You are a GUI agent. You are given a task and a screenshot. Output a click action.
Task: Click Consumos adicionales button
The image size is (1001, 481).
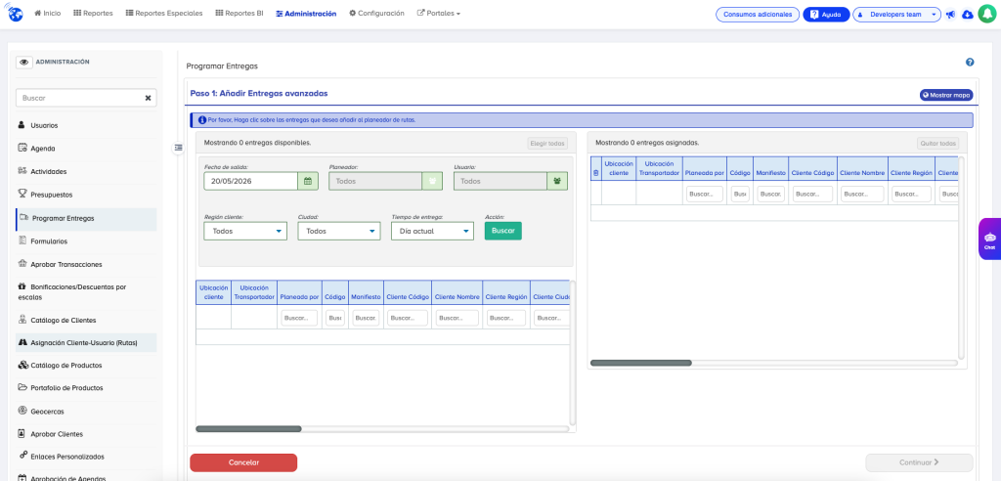(758, 14)
